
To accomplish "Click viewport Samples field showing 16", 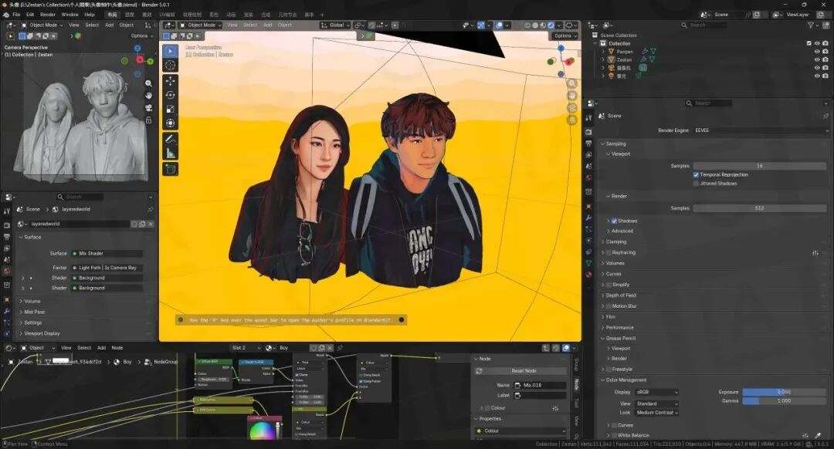I will point(760,167).
